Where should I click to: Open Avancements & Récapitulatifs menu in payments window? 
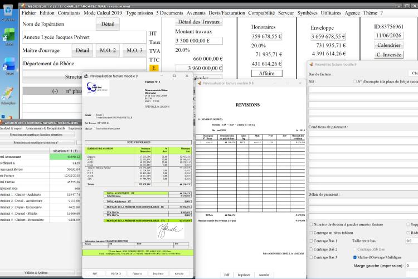point(45,128)
